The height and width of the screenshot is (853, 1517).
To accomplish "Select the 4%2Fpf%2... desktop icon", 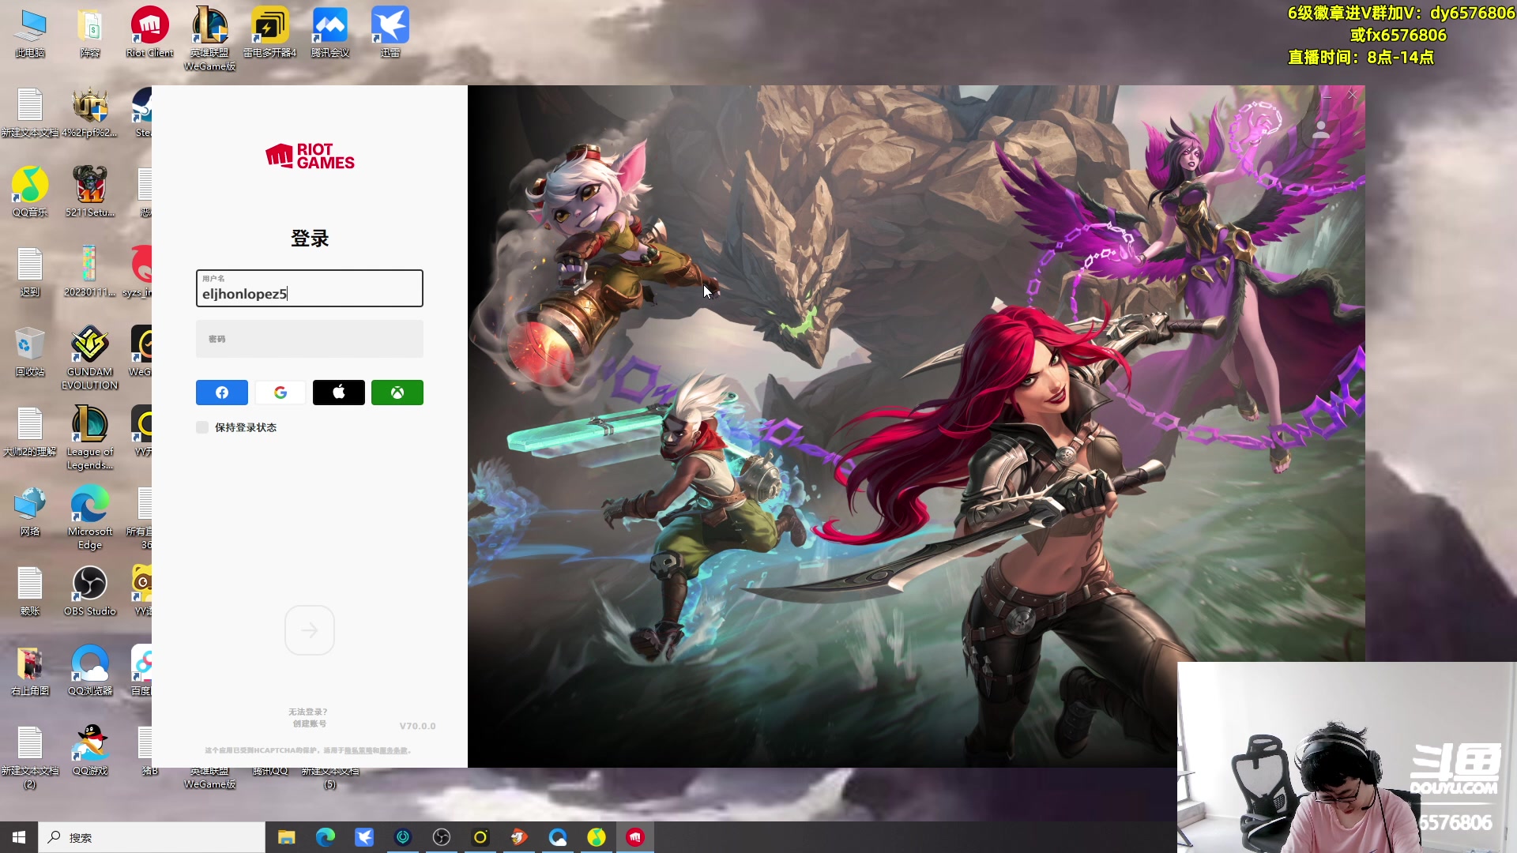I will [x=90, y=112].
